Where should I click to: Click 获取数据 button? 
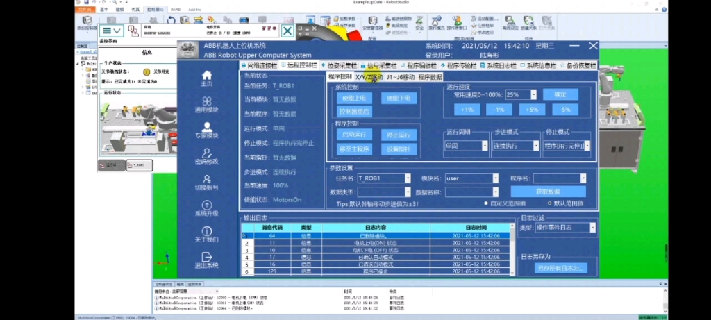[548, 192]
